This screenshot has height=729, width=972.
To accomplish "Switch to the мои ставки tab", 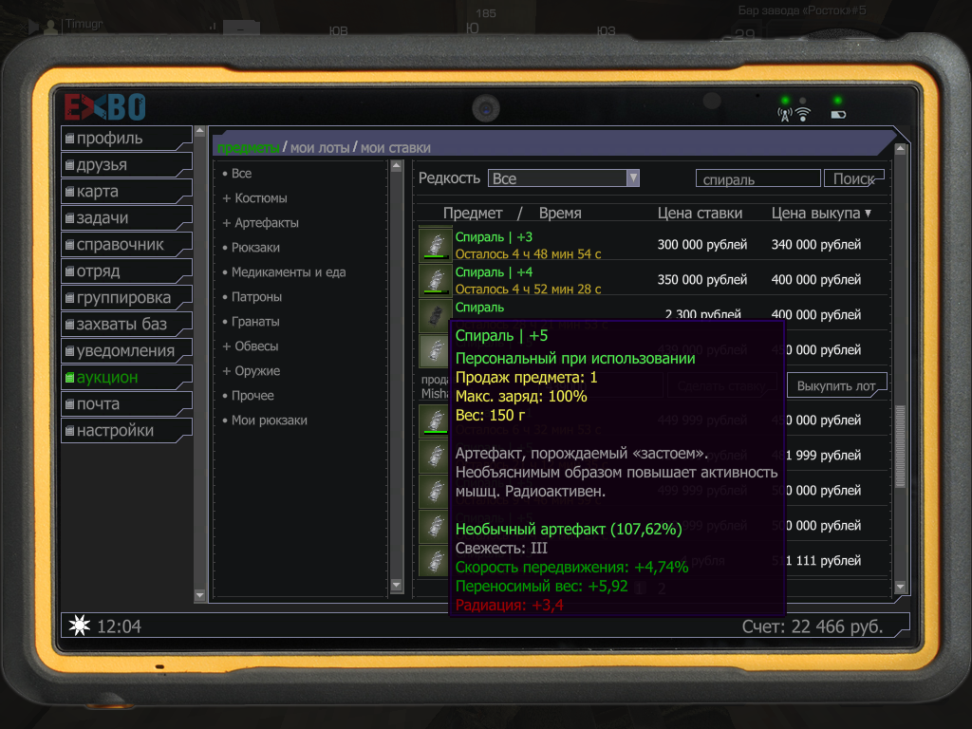I will tap(396, 148).
